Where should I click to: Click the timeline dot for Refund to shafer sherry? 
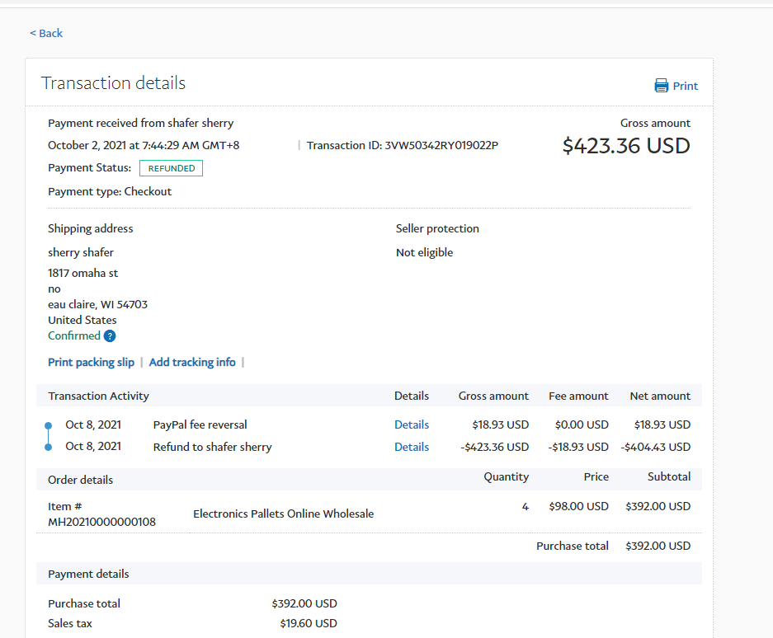click(48, 448)
